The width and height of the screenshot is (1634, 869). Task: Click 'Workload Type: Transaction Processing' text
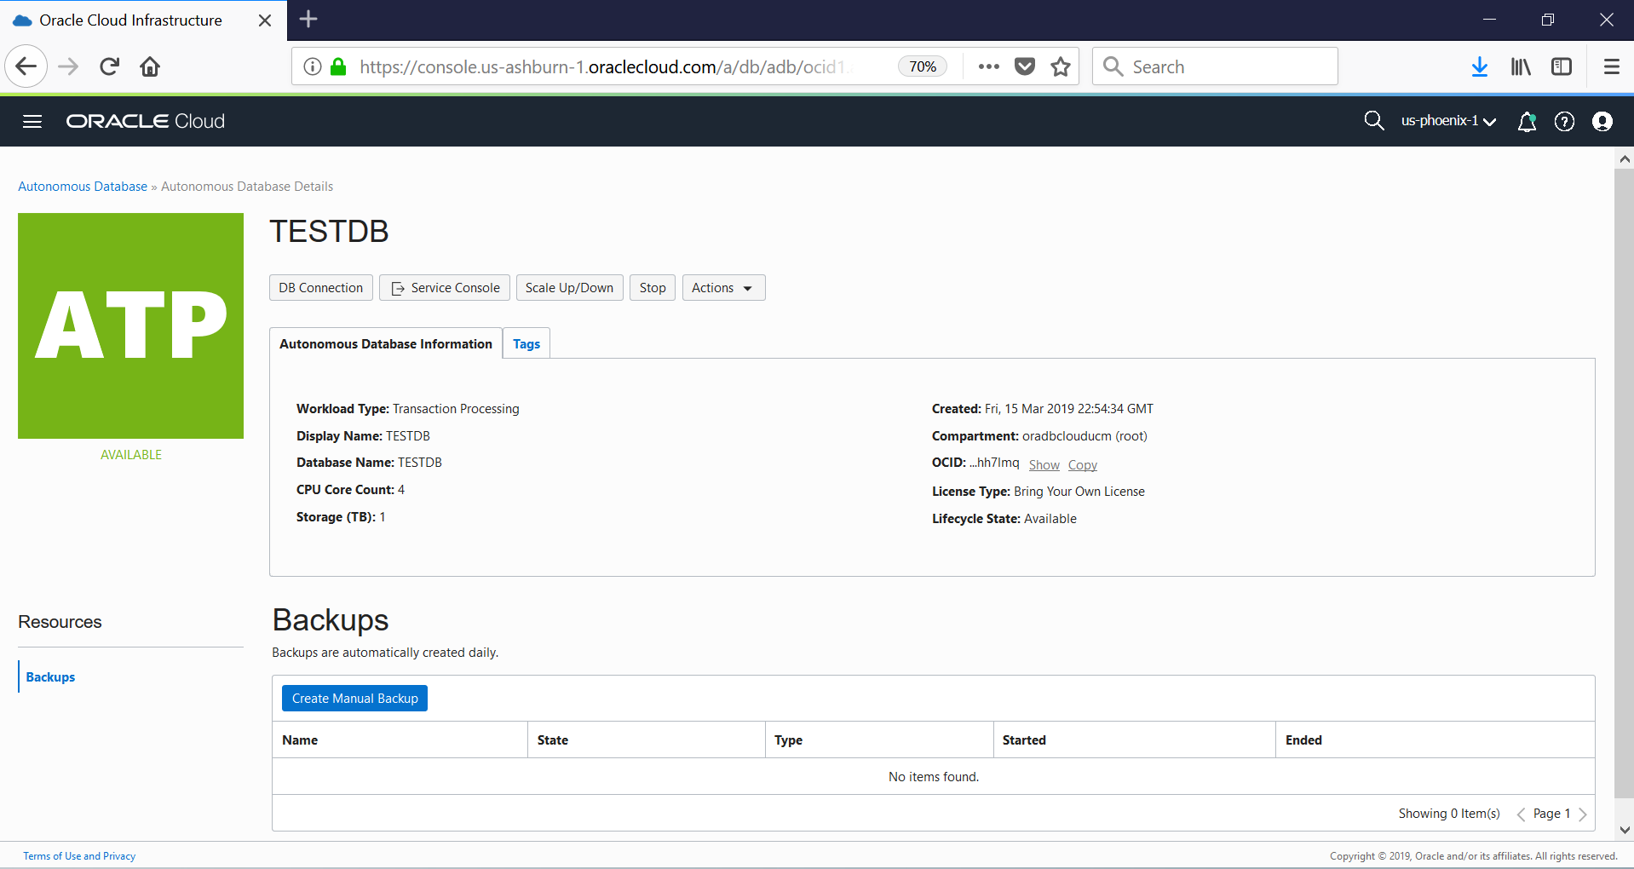pos(408,409)
